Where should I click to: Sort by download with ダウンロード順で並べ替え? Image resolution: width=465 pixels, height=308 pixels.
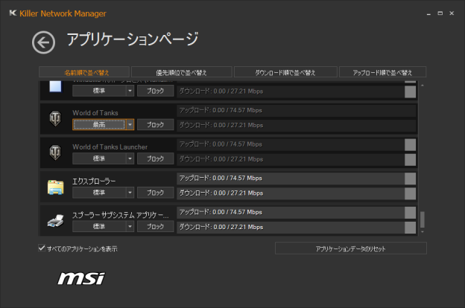(x=285, y=72)
